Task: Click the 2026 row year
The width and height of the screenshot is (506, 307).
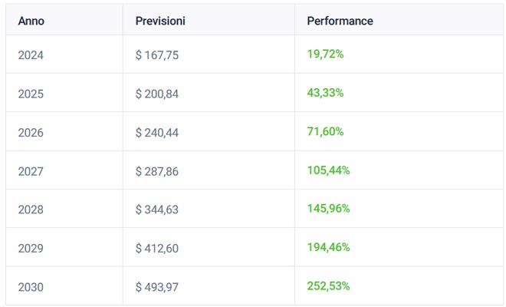Action: (x=31, y=133)
